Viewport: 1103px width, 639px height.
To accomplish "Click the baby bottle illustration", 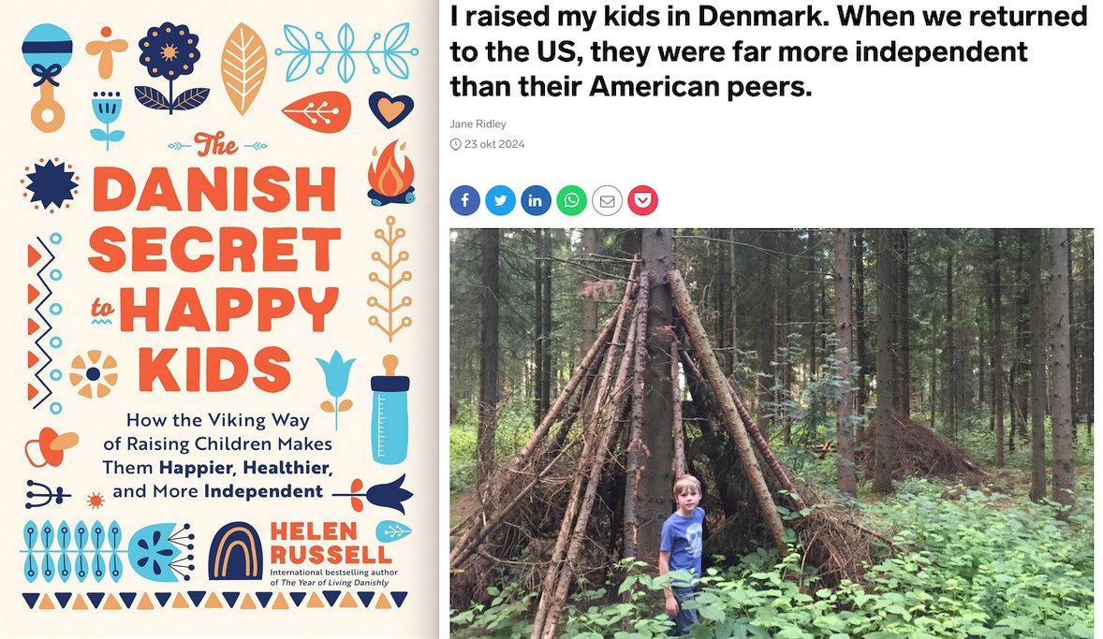I will 390,409.
